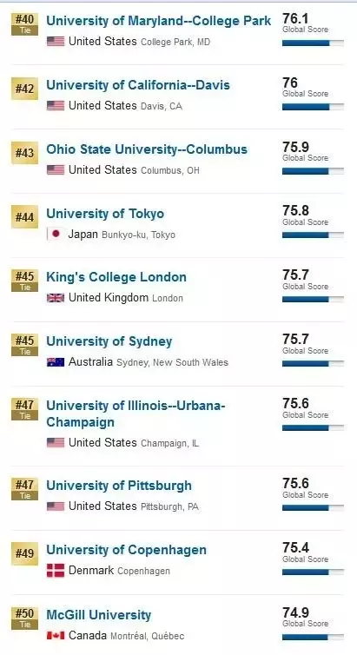The width and height of the screenshot is (357, 655).
Task: Click the Denmark flag icon
Action: (56, 571)
